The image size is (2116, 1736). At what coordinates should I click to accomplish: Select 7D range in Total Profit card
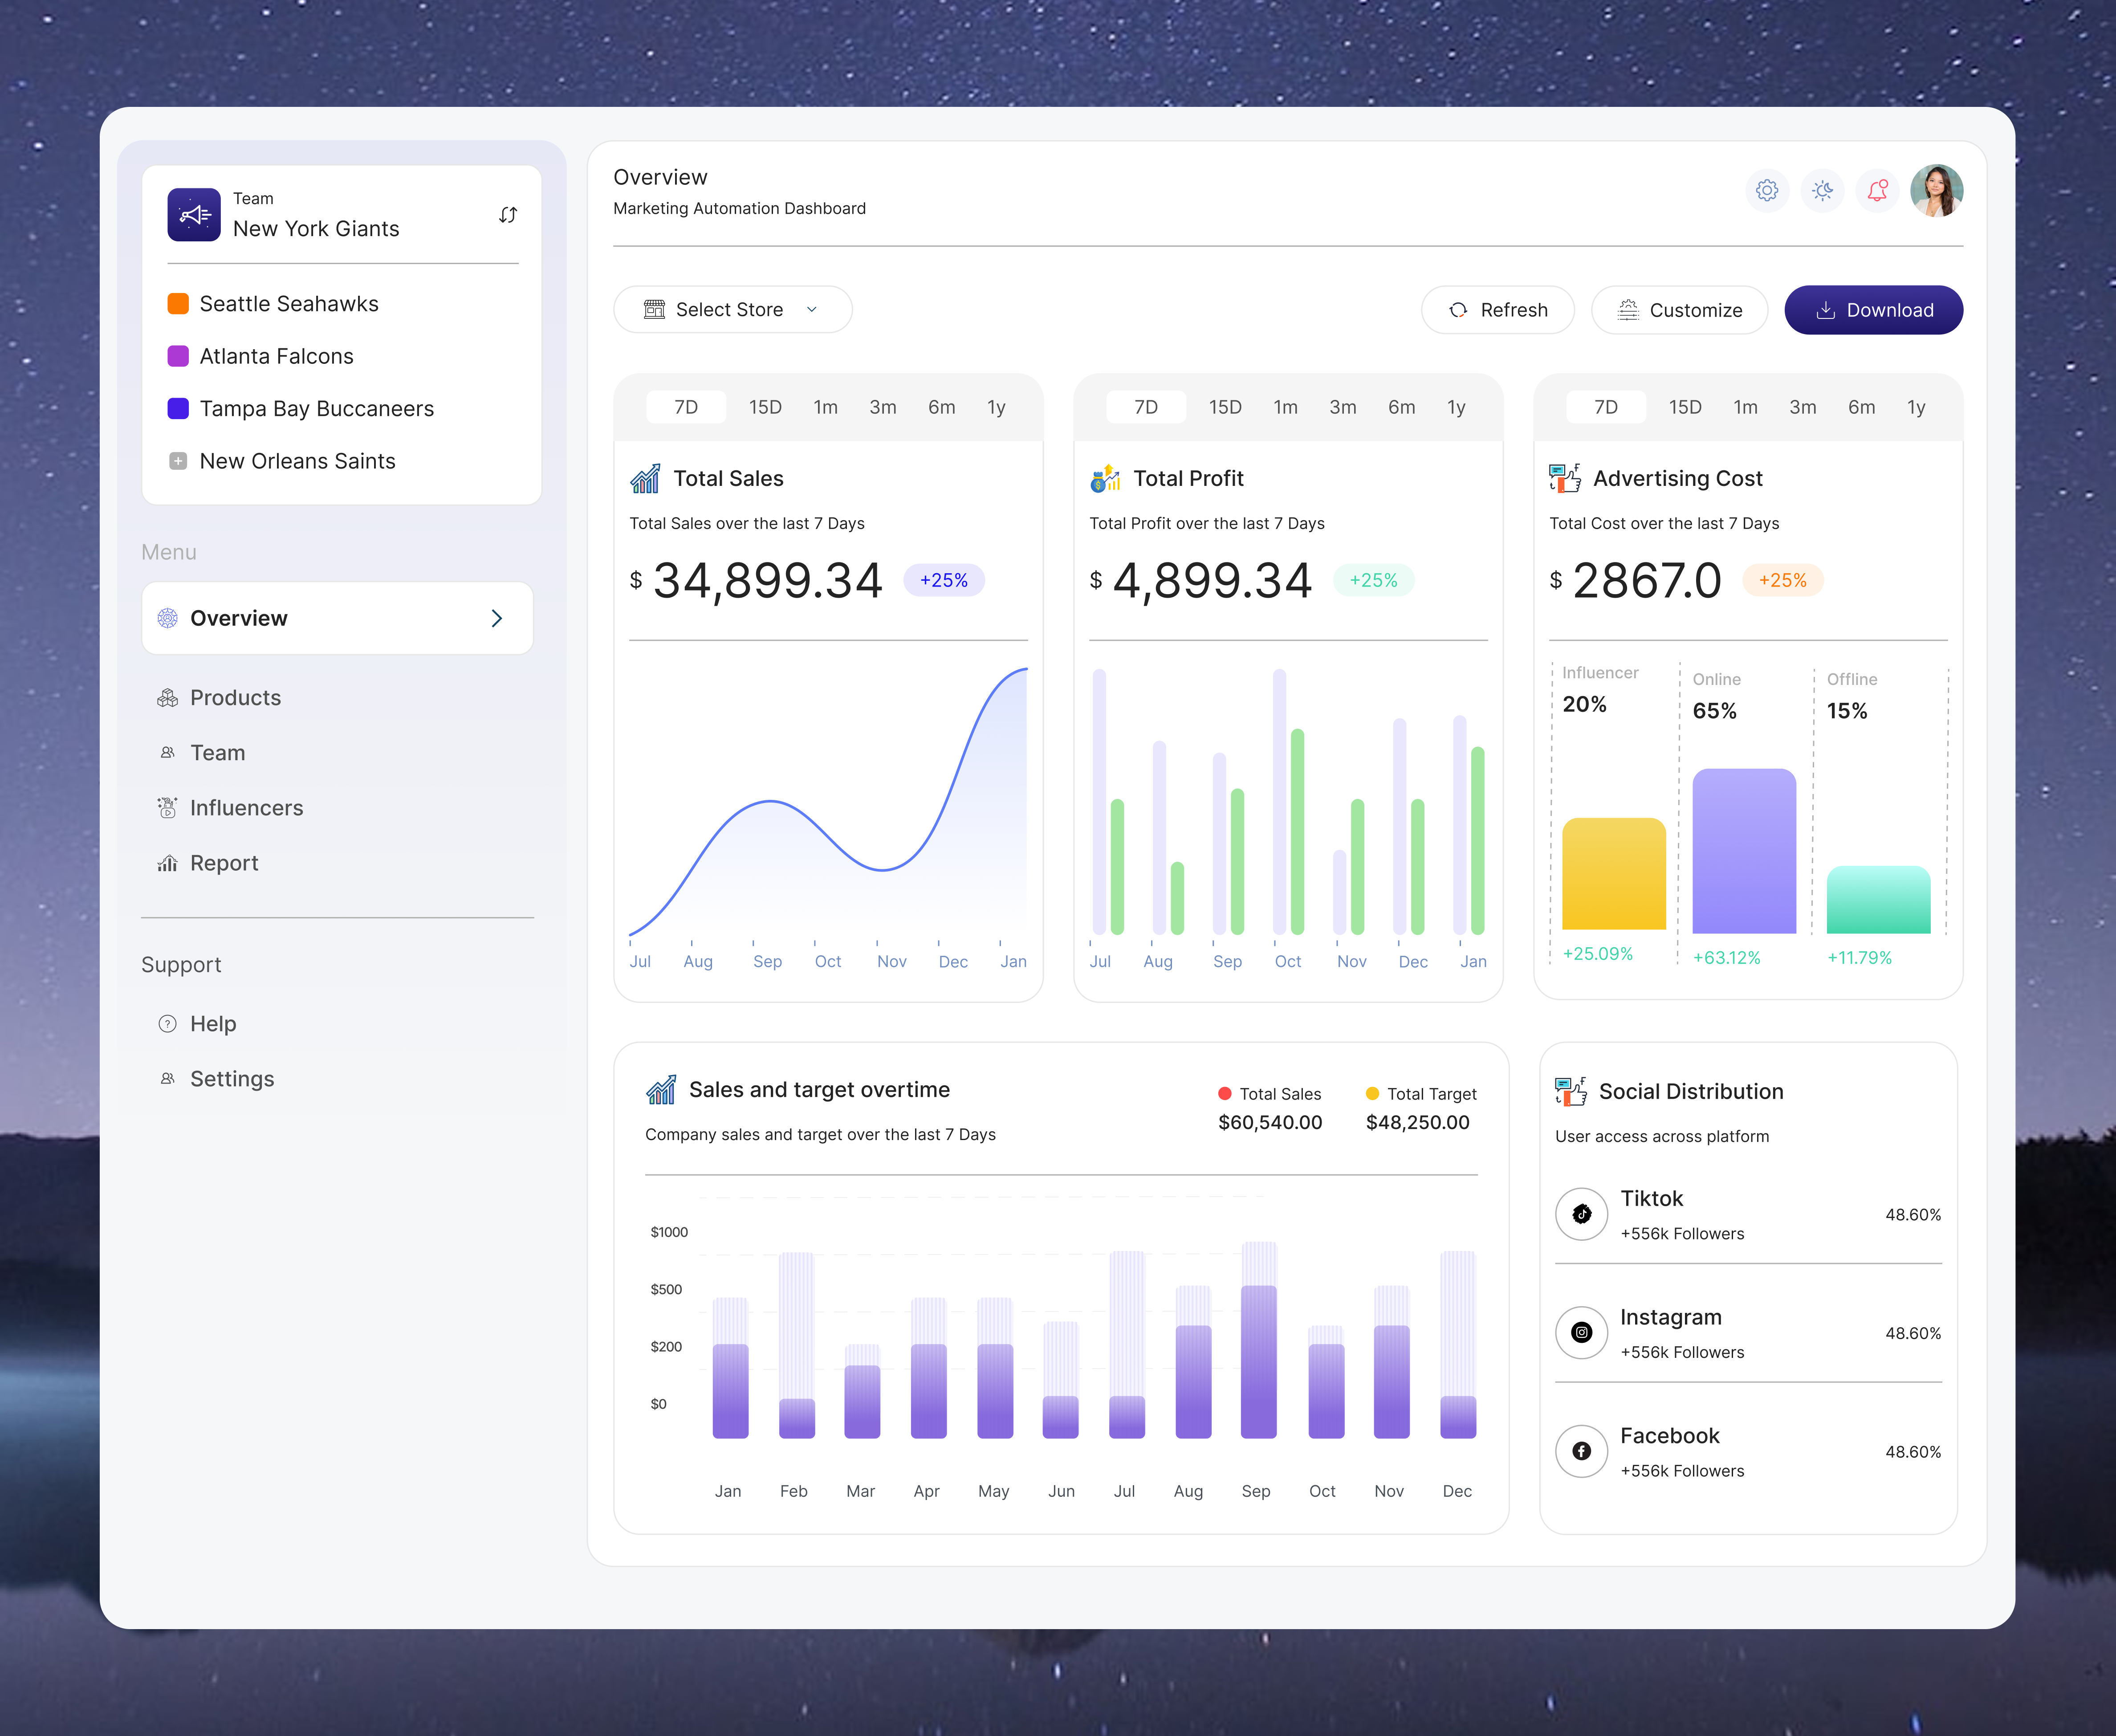[x=1146, y=407]
